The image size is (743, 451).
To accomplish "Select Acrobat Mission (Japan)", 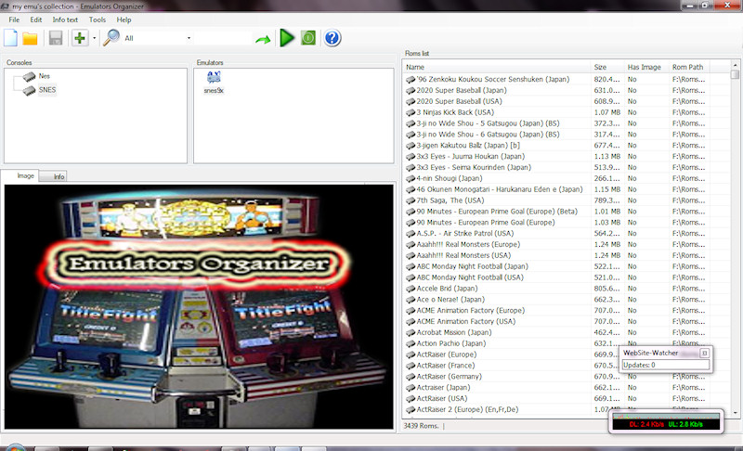I will (454, 332).
